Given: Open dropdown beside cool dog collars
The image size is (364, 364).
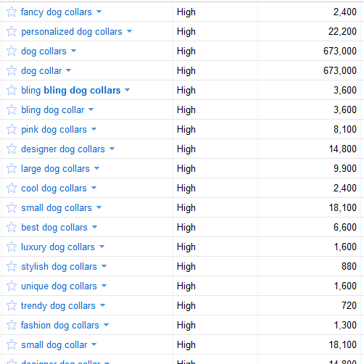Looking at the screenshot, I should coord(94,188).
